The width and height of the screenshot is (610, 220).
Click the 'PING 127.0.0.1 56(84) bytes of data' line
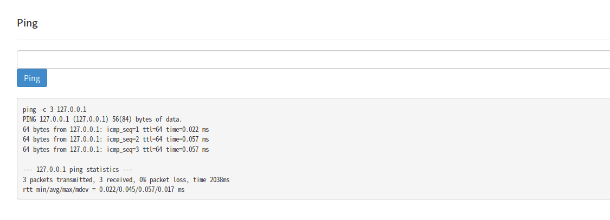[x=102, y=119]
